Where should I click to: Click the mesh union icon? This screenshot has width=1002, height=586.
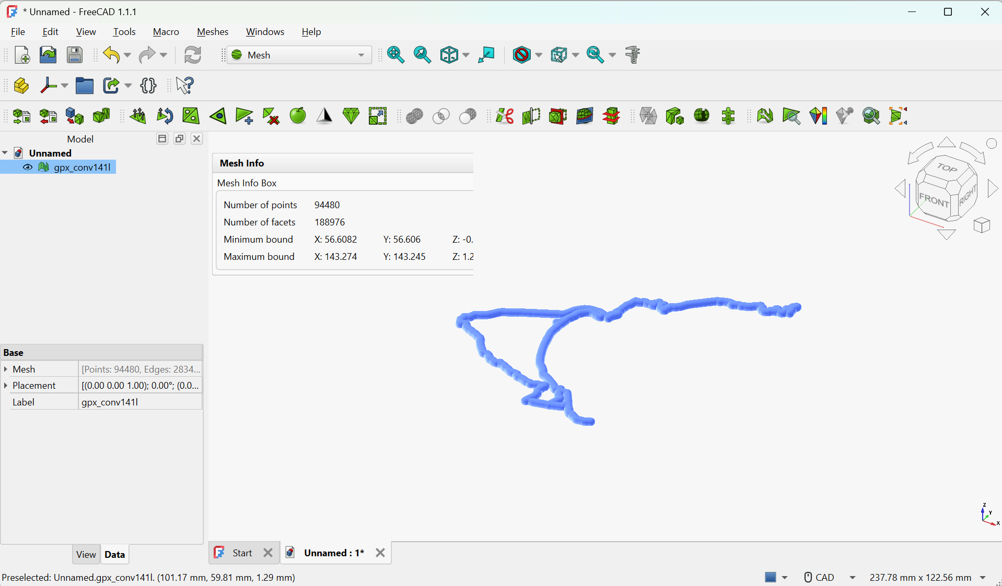pyautogui.click(x=414, y=116)
